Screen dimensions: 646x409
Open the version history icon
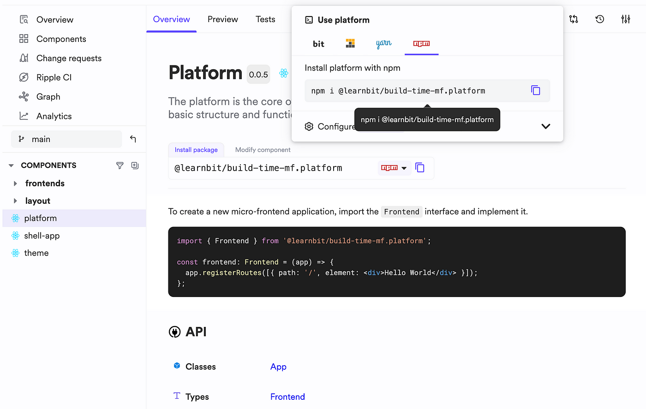(x=599, y=19)
